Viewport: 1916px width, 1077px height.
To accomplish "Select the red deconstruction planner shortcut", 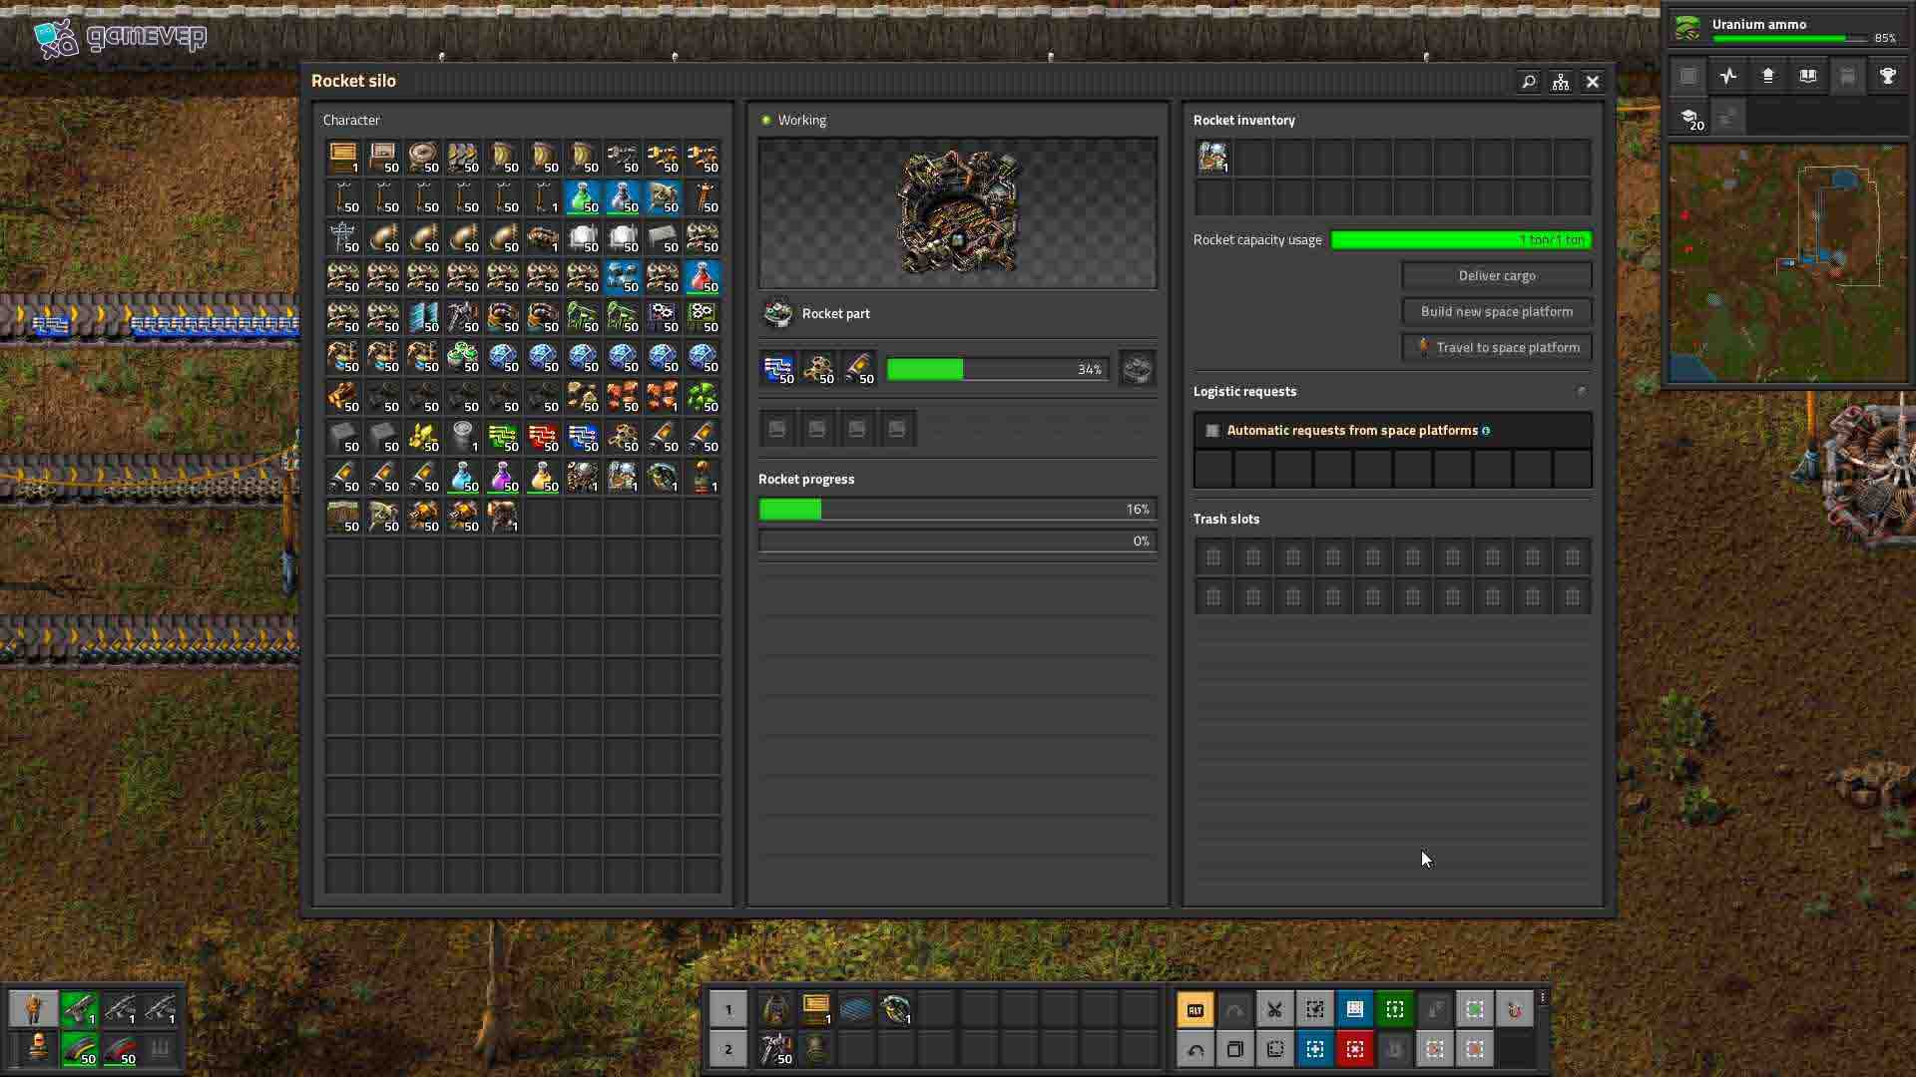I will 1355,1050.
